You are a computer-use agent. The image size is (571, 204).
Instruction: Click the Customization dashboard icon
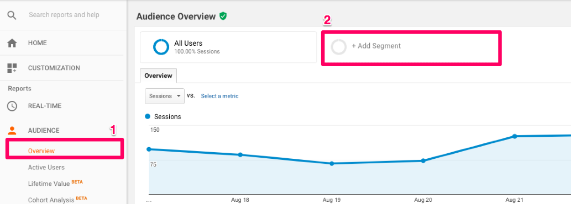pyautogui.click(x=12, y=68)
